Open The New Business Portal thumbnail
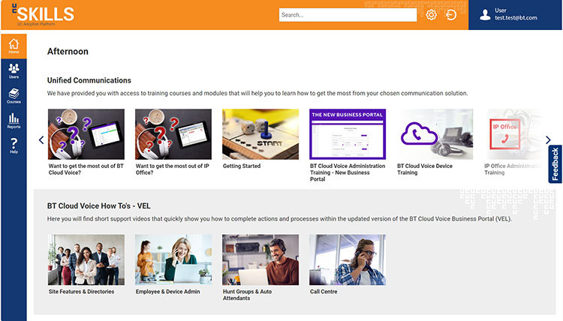Screen dimensions: 563x321 [x=348, y=134]
